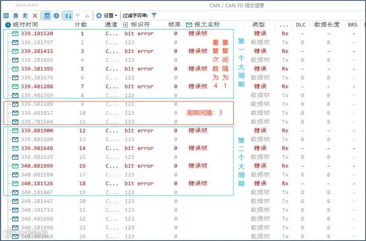Click envelope icon of row 339.781584
The height and width of the screenshot is (241, 366).
pyautogui.click(x=15, y=122)
